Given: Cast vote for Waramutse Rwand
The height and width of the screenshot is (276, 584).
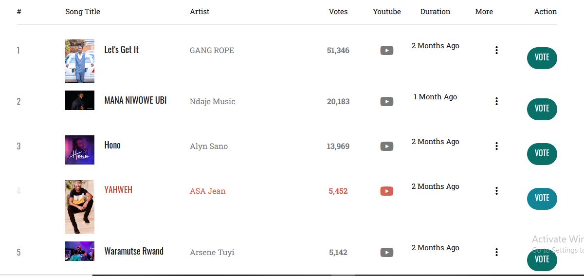Looking at the screenshot, I should pyautogui.click(x=542, y=259).
